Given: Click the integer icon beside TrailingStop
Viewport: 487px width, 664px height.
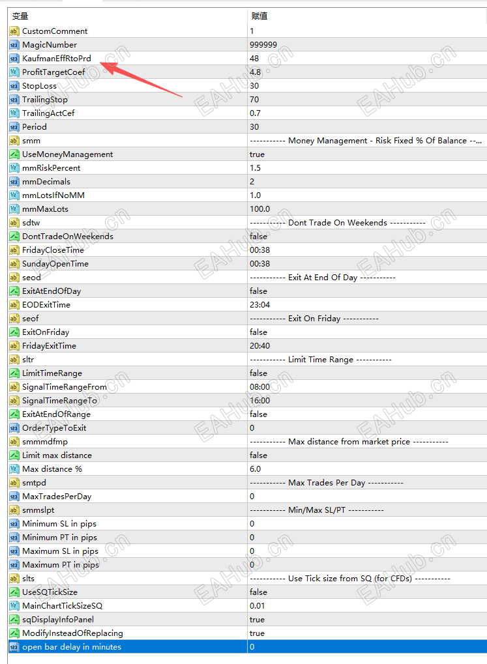Looking at the screenshot, I should pos(14,100).
